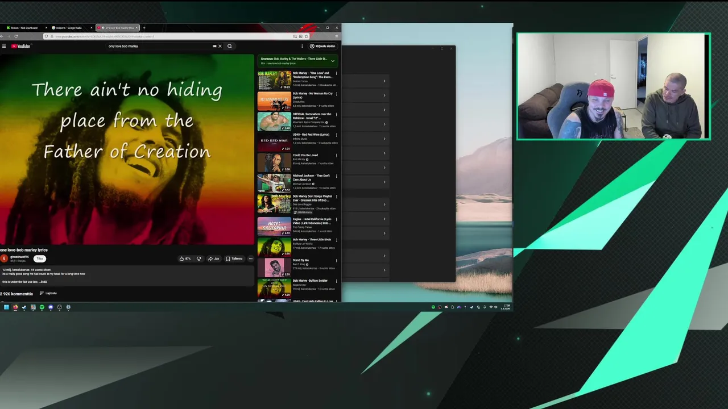728x409 pixels.
Task: Focus the search field with only love bob marley
Action: (x=159, y=46)
